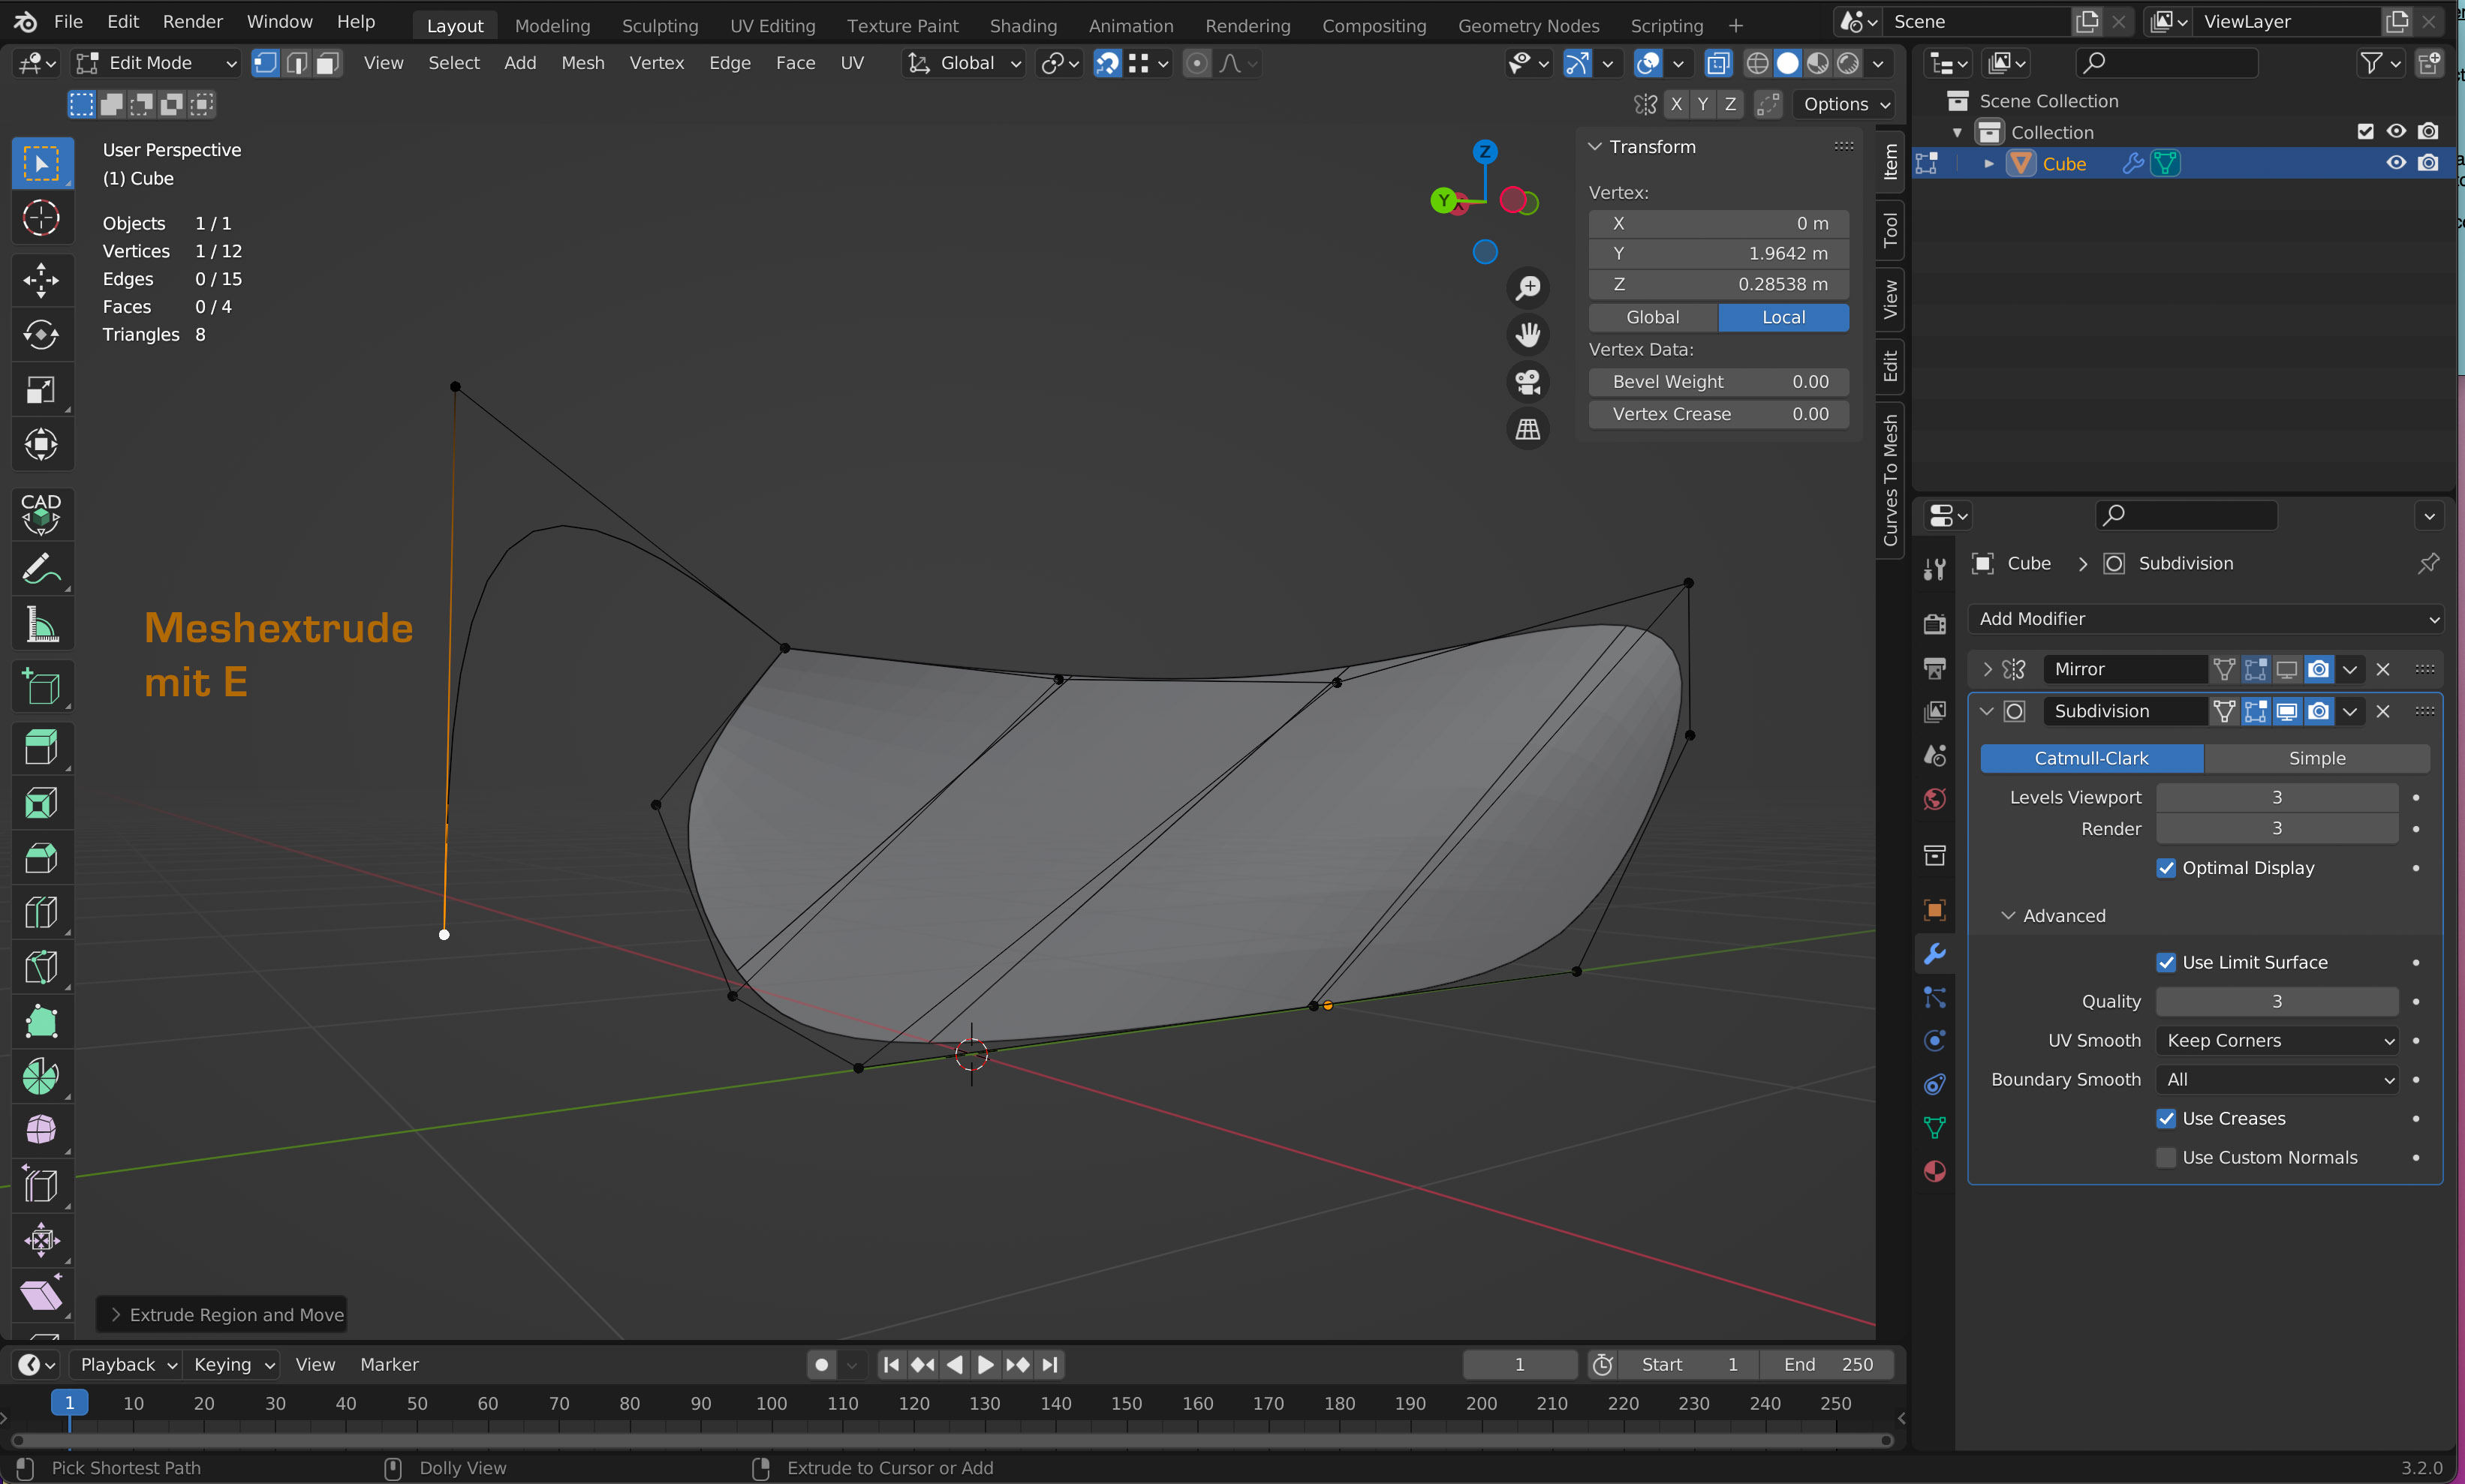The height and width of the screenshot is (1484, 2465).
Task: Open the Sculpting workspace tab
Action: click(x=659, y=25)
